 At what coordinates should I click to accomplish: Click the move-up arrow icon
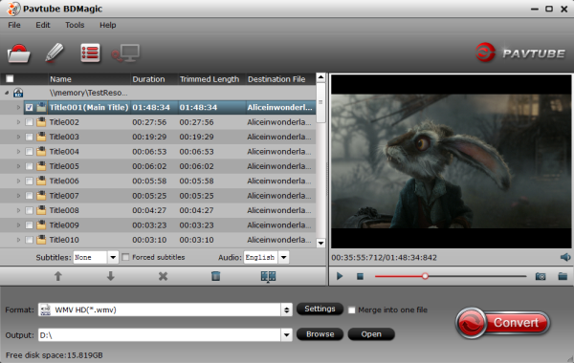(x=57, y=276)
